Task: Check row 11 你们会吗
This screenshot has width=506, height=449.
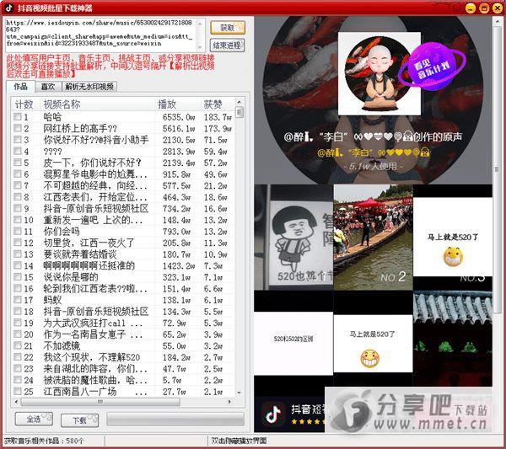Action: pos(18,231)
